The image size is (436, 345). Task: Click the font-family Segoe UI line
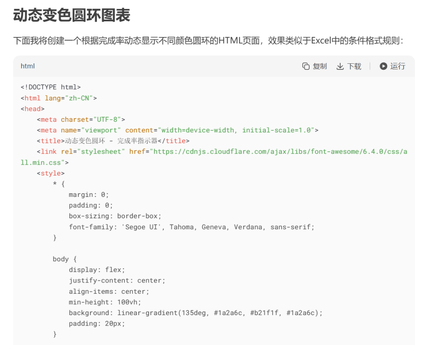tap(191, 227)
